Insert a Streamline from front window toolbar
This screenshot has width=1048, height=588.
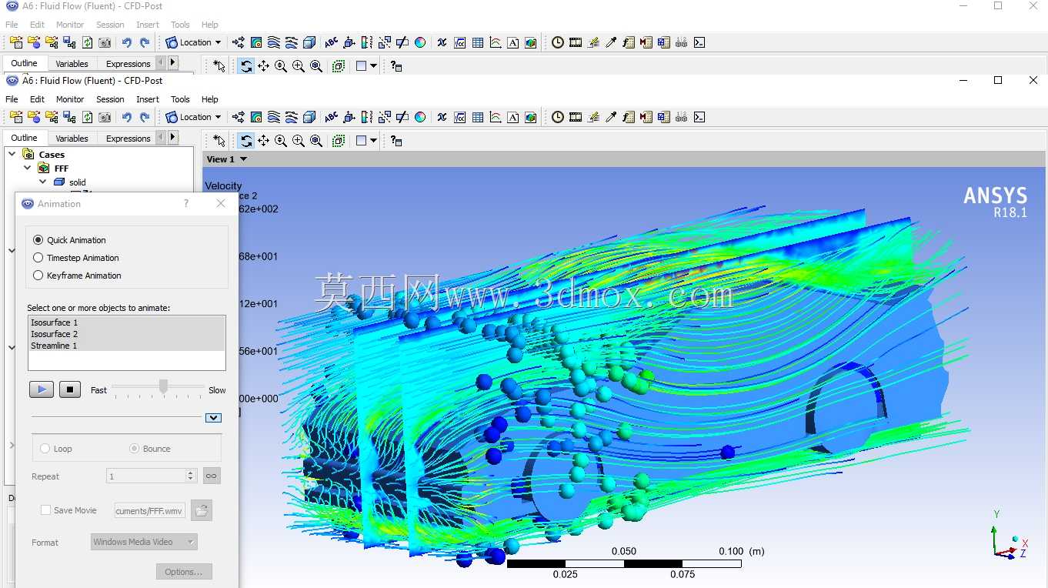(x=274, y=117)
